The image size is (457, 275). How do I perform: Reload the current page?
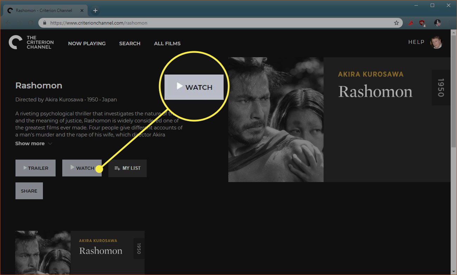(x=31, y=23)
